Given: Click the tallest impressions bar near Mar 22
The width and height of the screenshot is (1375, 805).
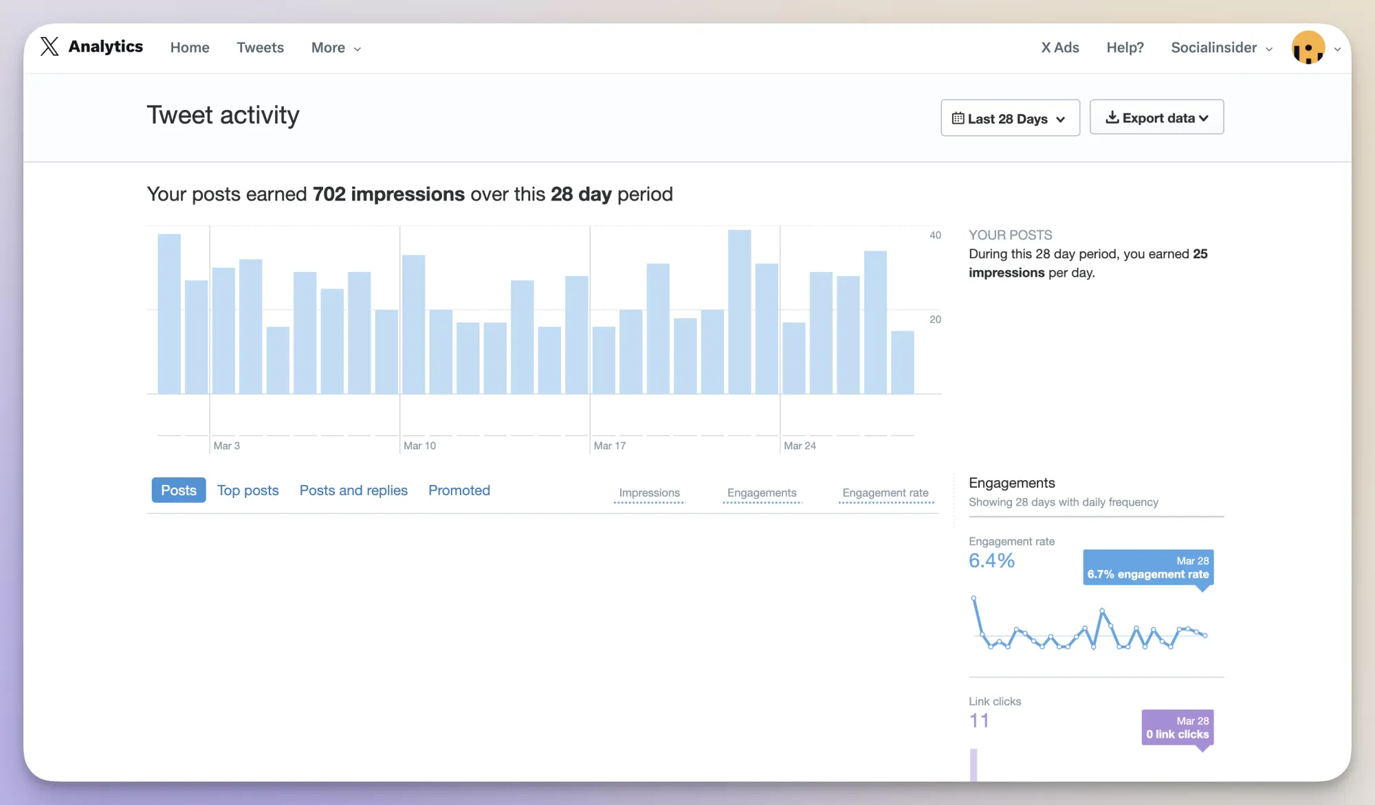Looking at the screenshot, I should coord(739,312).
